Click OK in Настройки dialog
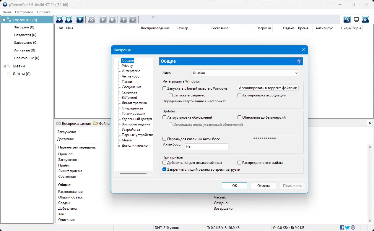Screen dimensions: 374x231 [x=235, y=186]
